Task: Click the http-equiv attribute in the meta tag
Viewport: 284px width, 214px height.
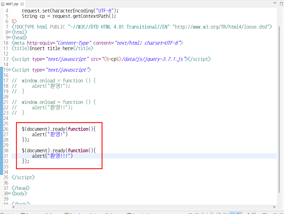Action: (x=40, y=43)
